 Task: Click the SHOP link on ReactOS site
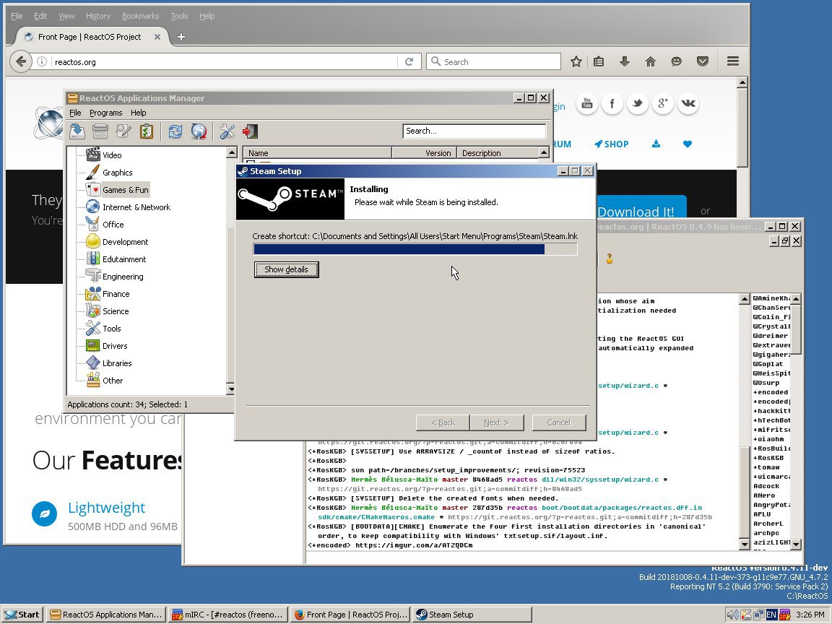click(x=611, y=144)
